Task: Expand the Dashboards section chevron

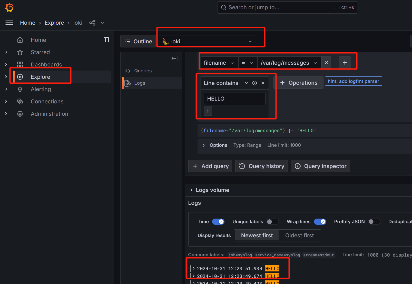Action: [6, 65]
